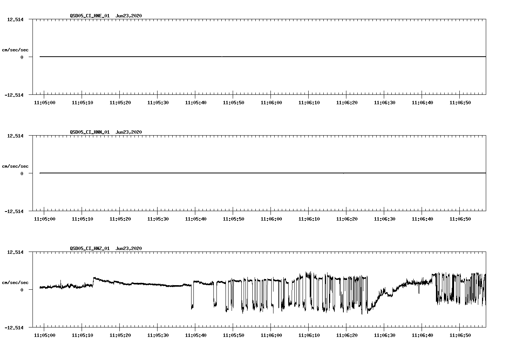Screen dimensions: 513x349
Task: Click the 11:05:20 time label under HNZ plot
Action: [x=120, y=335]
